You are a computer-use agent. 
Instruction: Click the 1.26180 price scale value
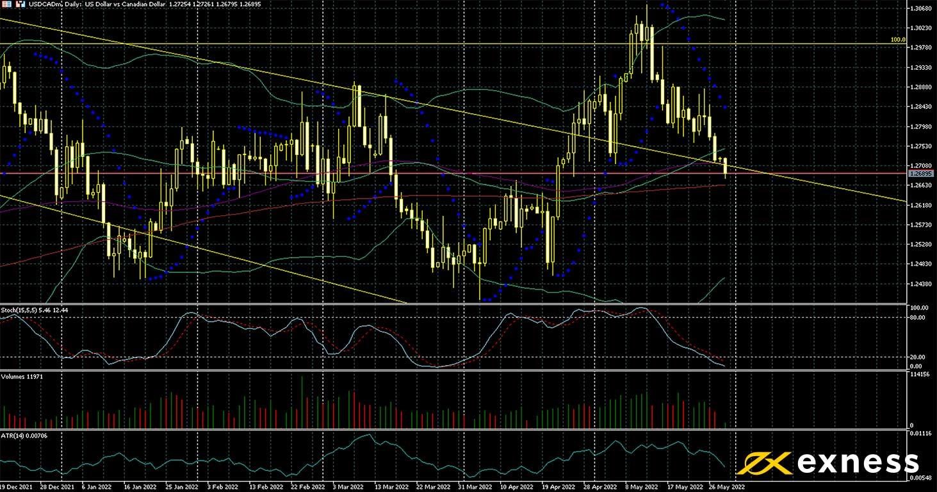click(920, 205)
